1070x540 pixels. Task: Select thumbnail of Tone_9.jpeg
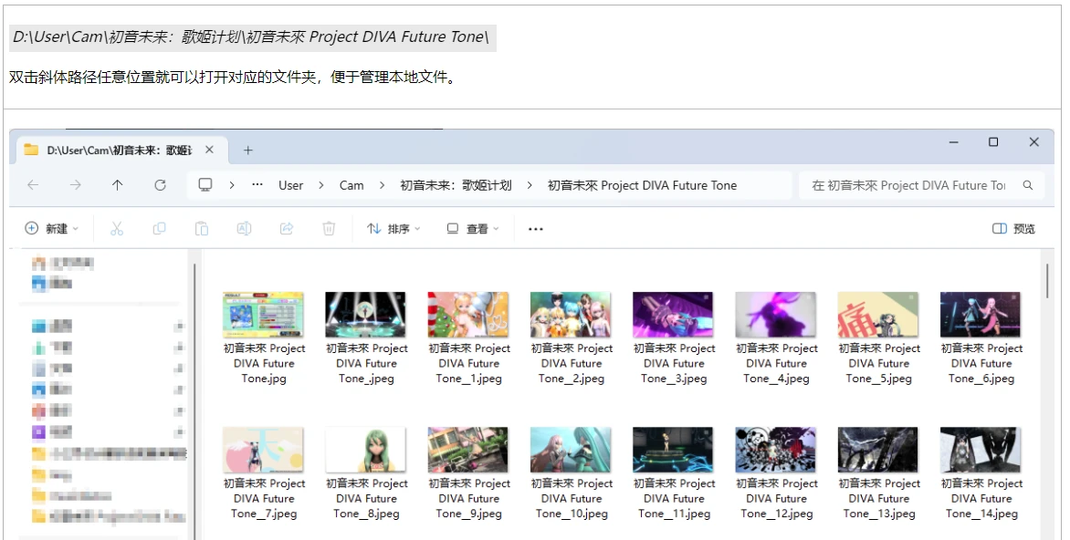[468, 450]
